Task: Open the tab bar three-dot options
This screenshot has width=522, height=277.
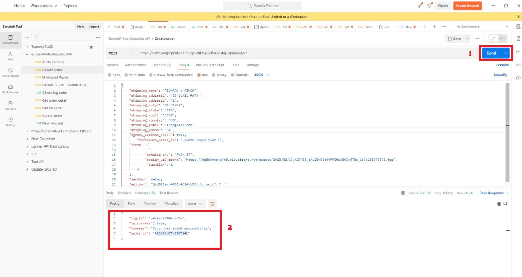Action: (x=444, y=27)
